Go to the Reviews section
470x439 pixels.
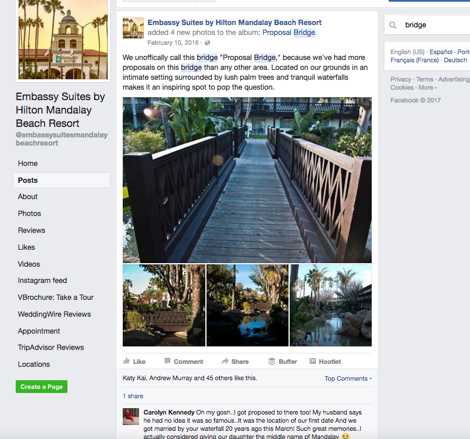pyautogui.click(x=31, y=230)
